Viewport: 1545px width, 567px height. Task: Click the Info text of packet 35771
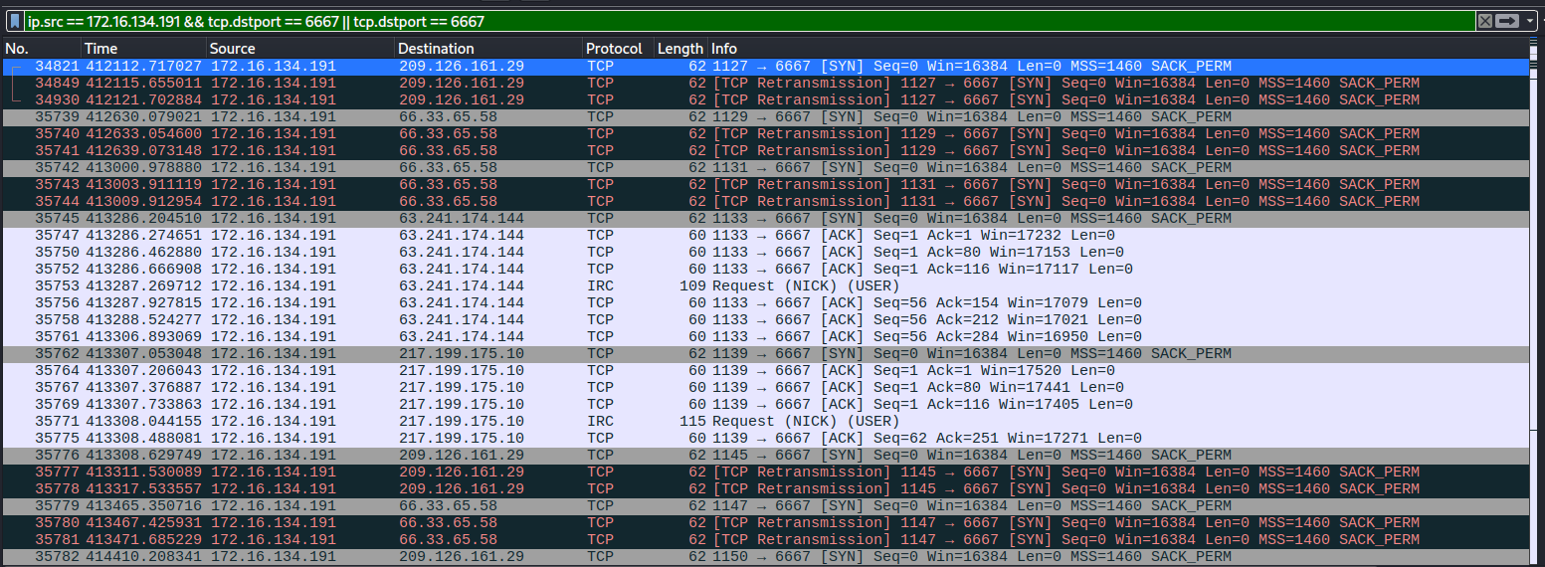[x=806, y=421]
